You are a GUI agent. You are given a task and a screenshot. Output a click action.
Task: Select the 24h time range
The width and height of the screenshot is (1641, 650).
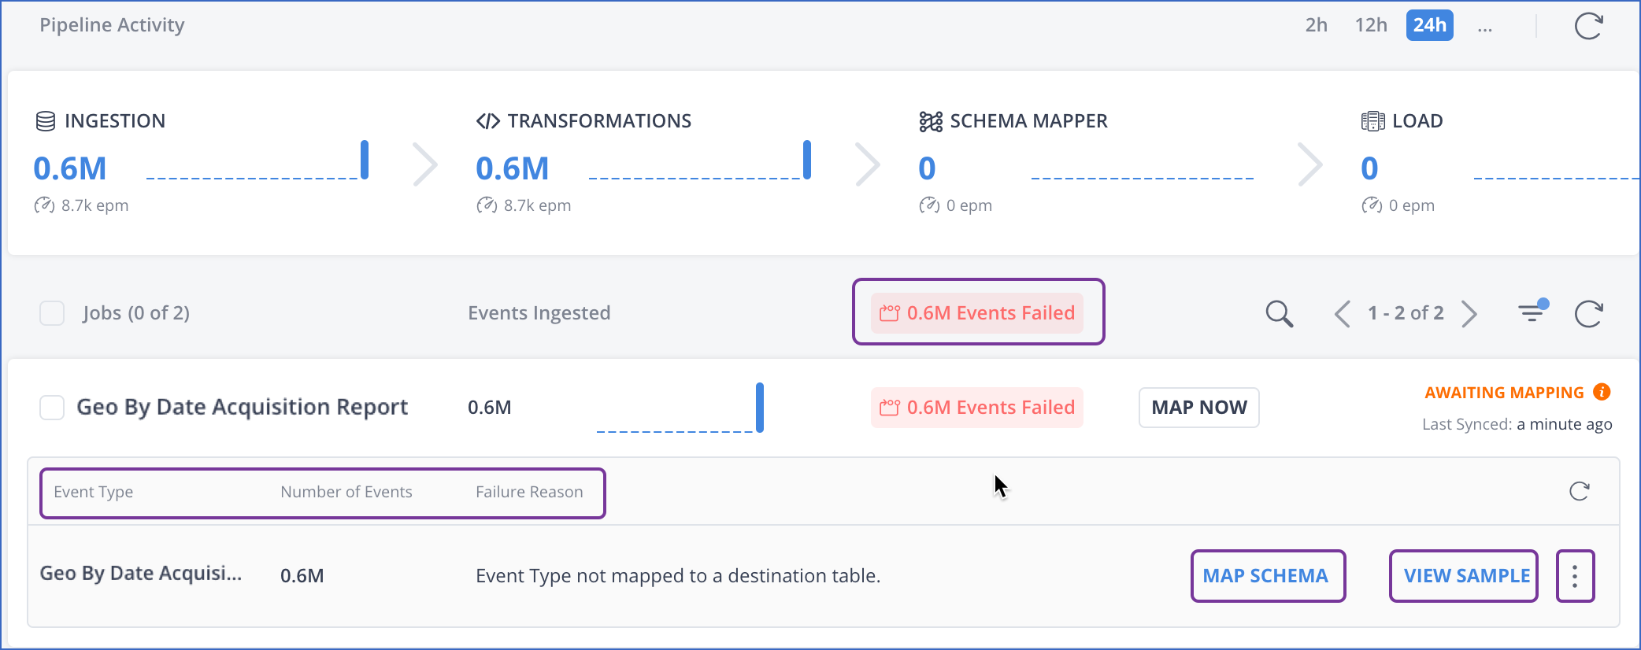[1429, 25]
